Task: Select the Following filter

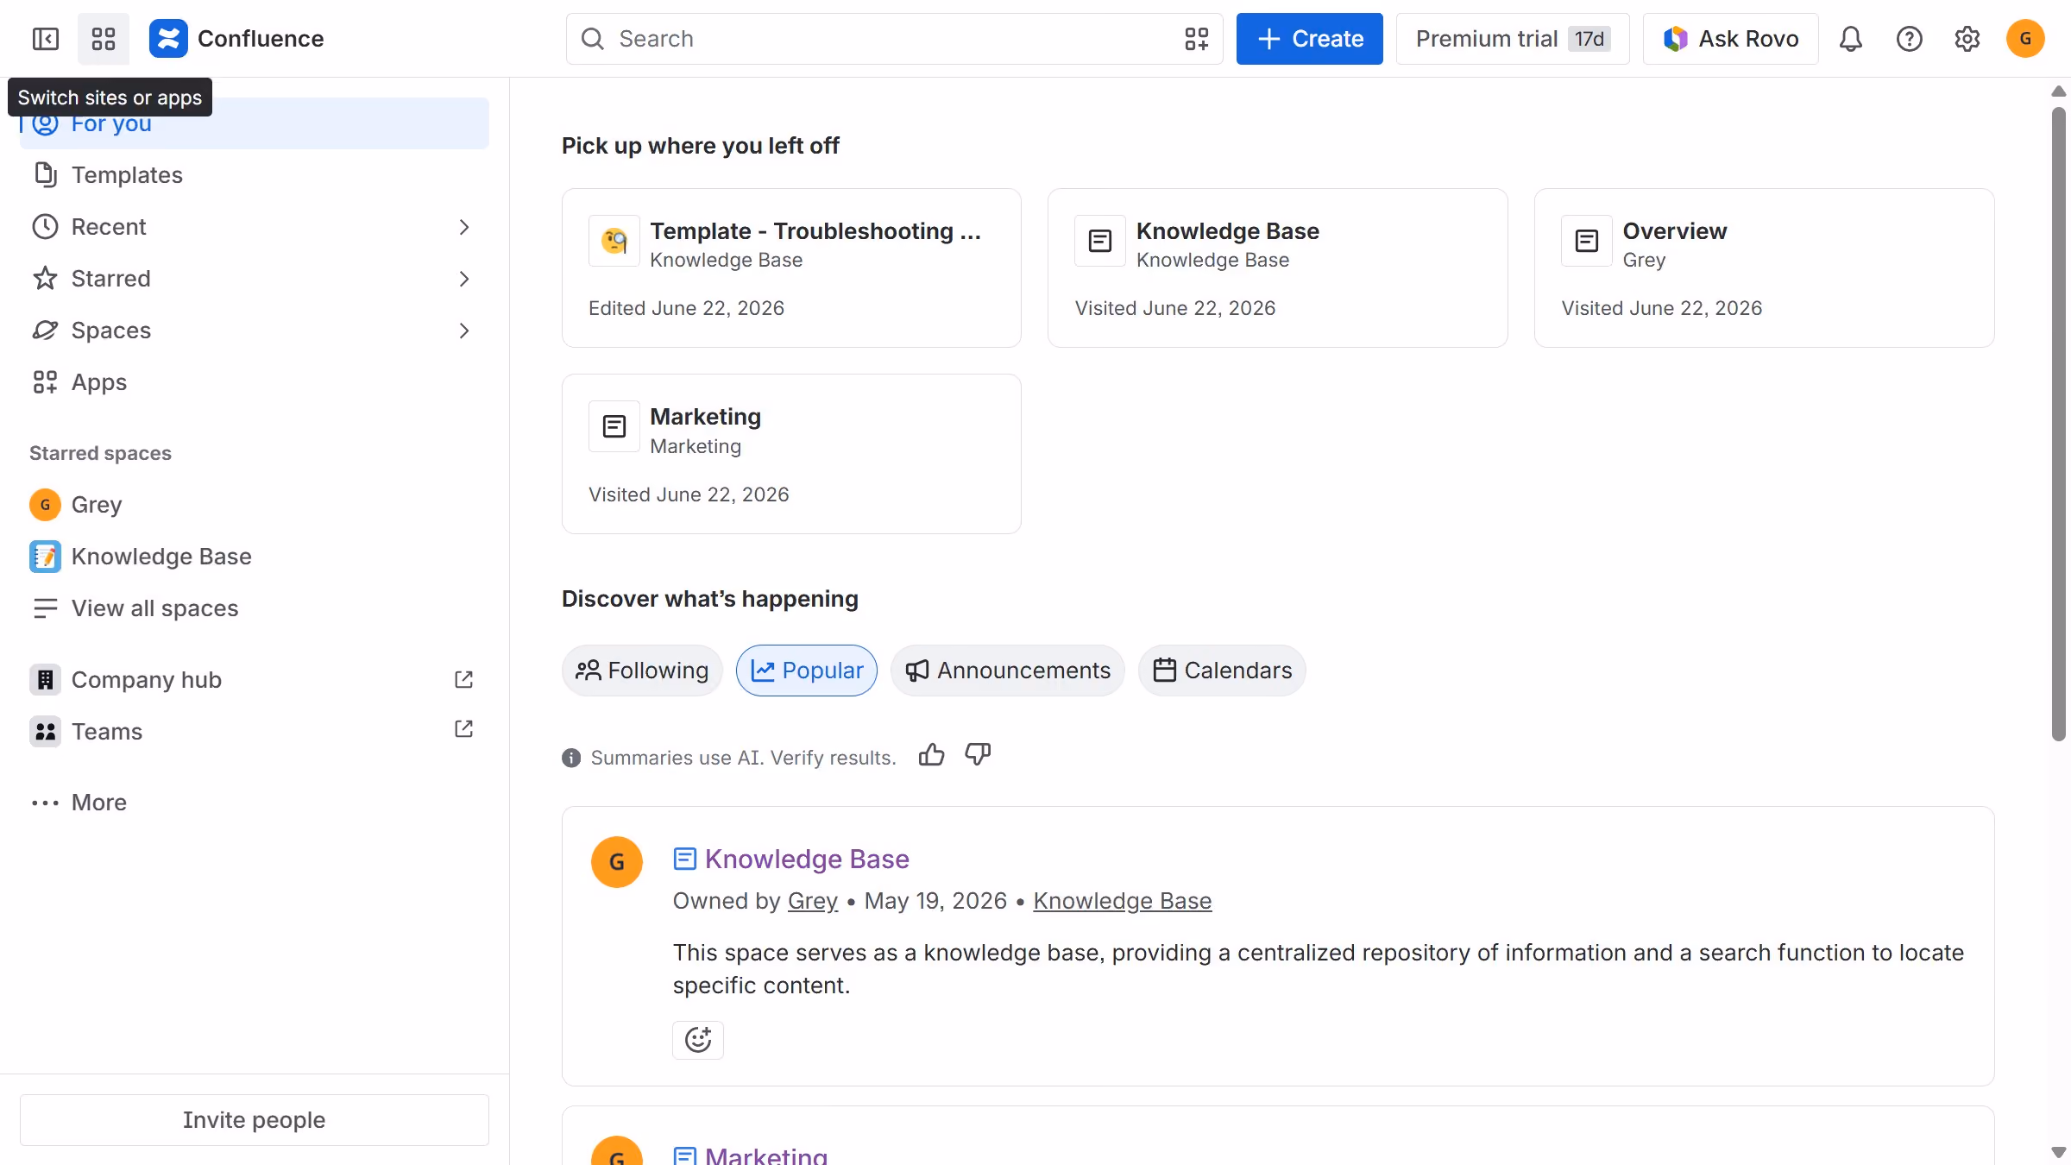Action: pyautogui.click(x=642, y=671)
